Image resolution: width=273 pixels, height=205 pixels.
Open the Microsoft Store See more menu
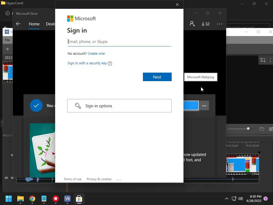tap(220, 24)
